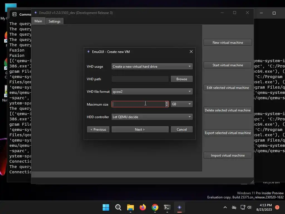Image resolution: width=285 pixels, height=214 pixels.
Task: Maximize the EmuGUI main window
Action: pyautogui.click(x=235, y=13)
